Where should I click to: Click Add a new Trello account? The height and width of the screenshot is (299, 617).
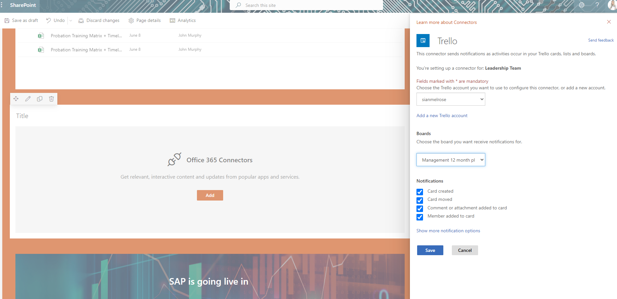click(x=442, y=115)
